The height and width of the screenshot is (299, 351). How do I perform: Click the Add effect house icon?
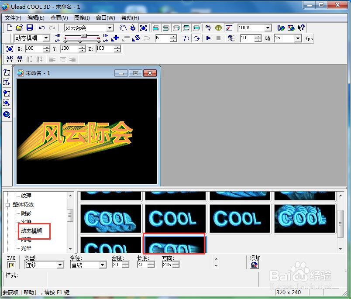pyautogui.click(x=255, y=265)
